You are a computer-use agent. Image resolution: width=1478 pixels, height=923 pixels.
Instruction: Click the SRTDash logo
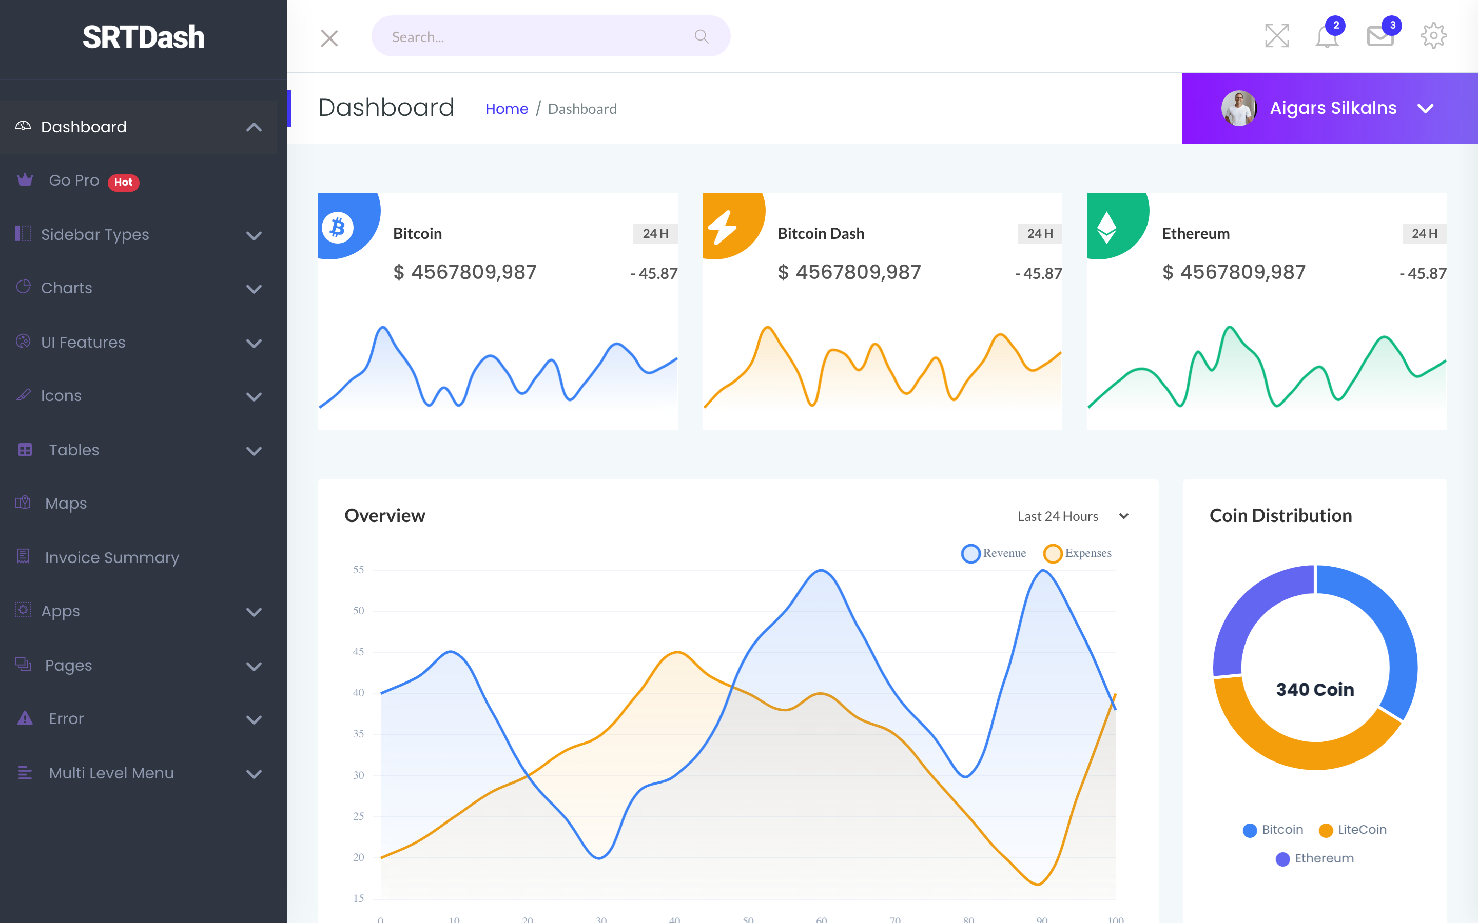tap(144, 37)
